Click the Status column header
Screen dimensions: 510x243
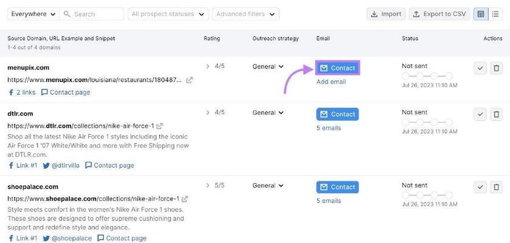(x=410, y=38)
